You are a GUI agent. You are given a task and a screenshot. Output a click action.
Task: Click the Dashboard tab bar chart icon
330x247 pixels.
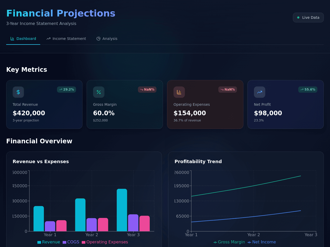12,39
